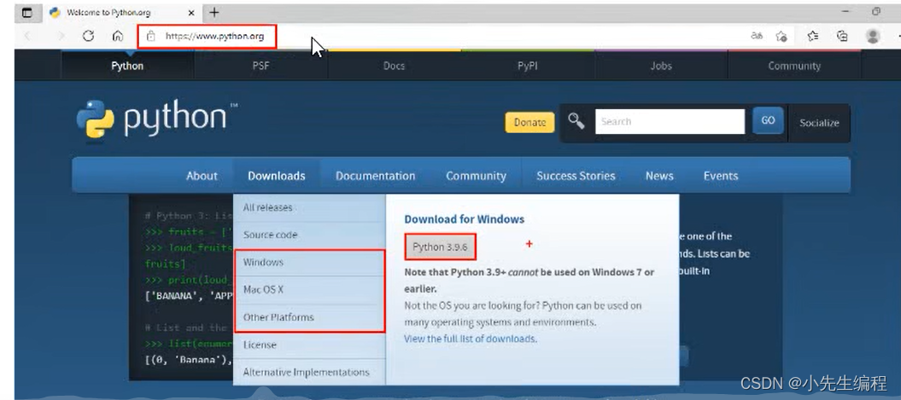Select the Welcome to Python.org tab
The height and width of the screenshot is (400, 901).
122,12
